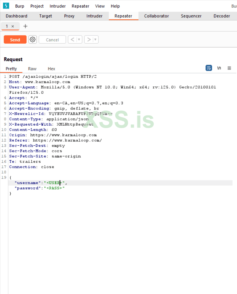Toggle show non-printable characters \n
The image size is (237, 294).
(x=219, y=68)
